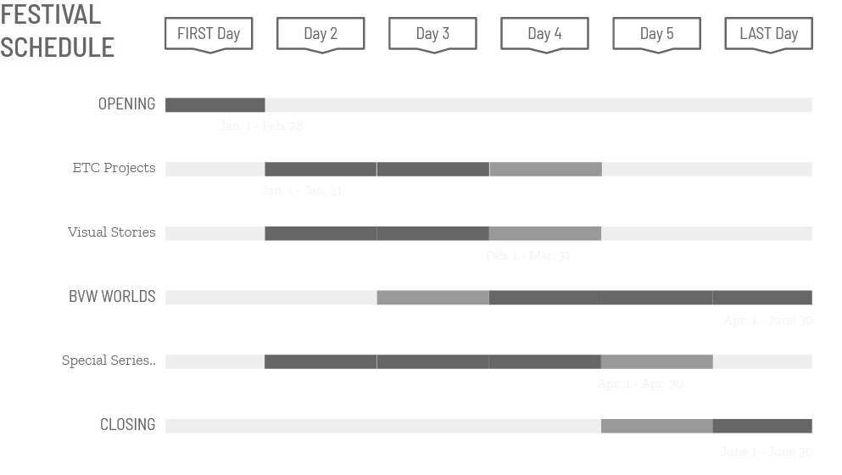Click the Visual Stories row label
Image resolution: width=842 pixels, height=475 pixels.
[112, 232]
